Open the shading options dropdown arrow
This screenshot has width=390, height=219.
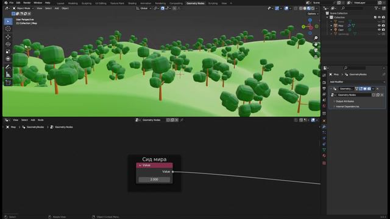click(x=317, y=9)
